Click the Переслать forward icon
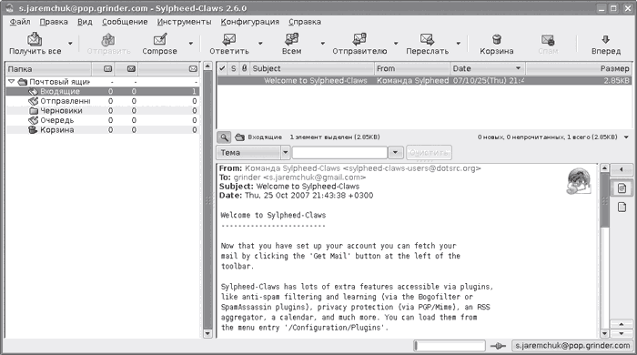The image size is (637, 355). pyautogui.click(x=427, y=39)
